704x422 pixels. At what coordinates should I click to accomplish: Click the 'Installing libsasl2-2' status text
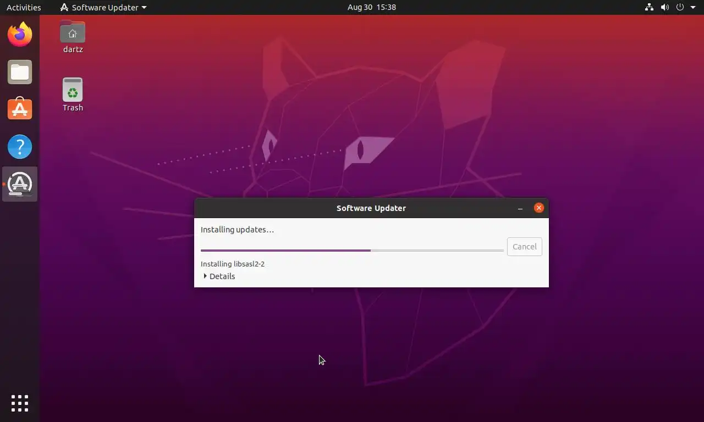233,264
